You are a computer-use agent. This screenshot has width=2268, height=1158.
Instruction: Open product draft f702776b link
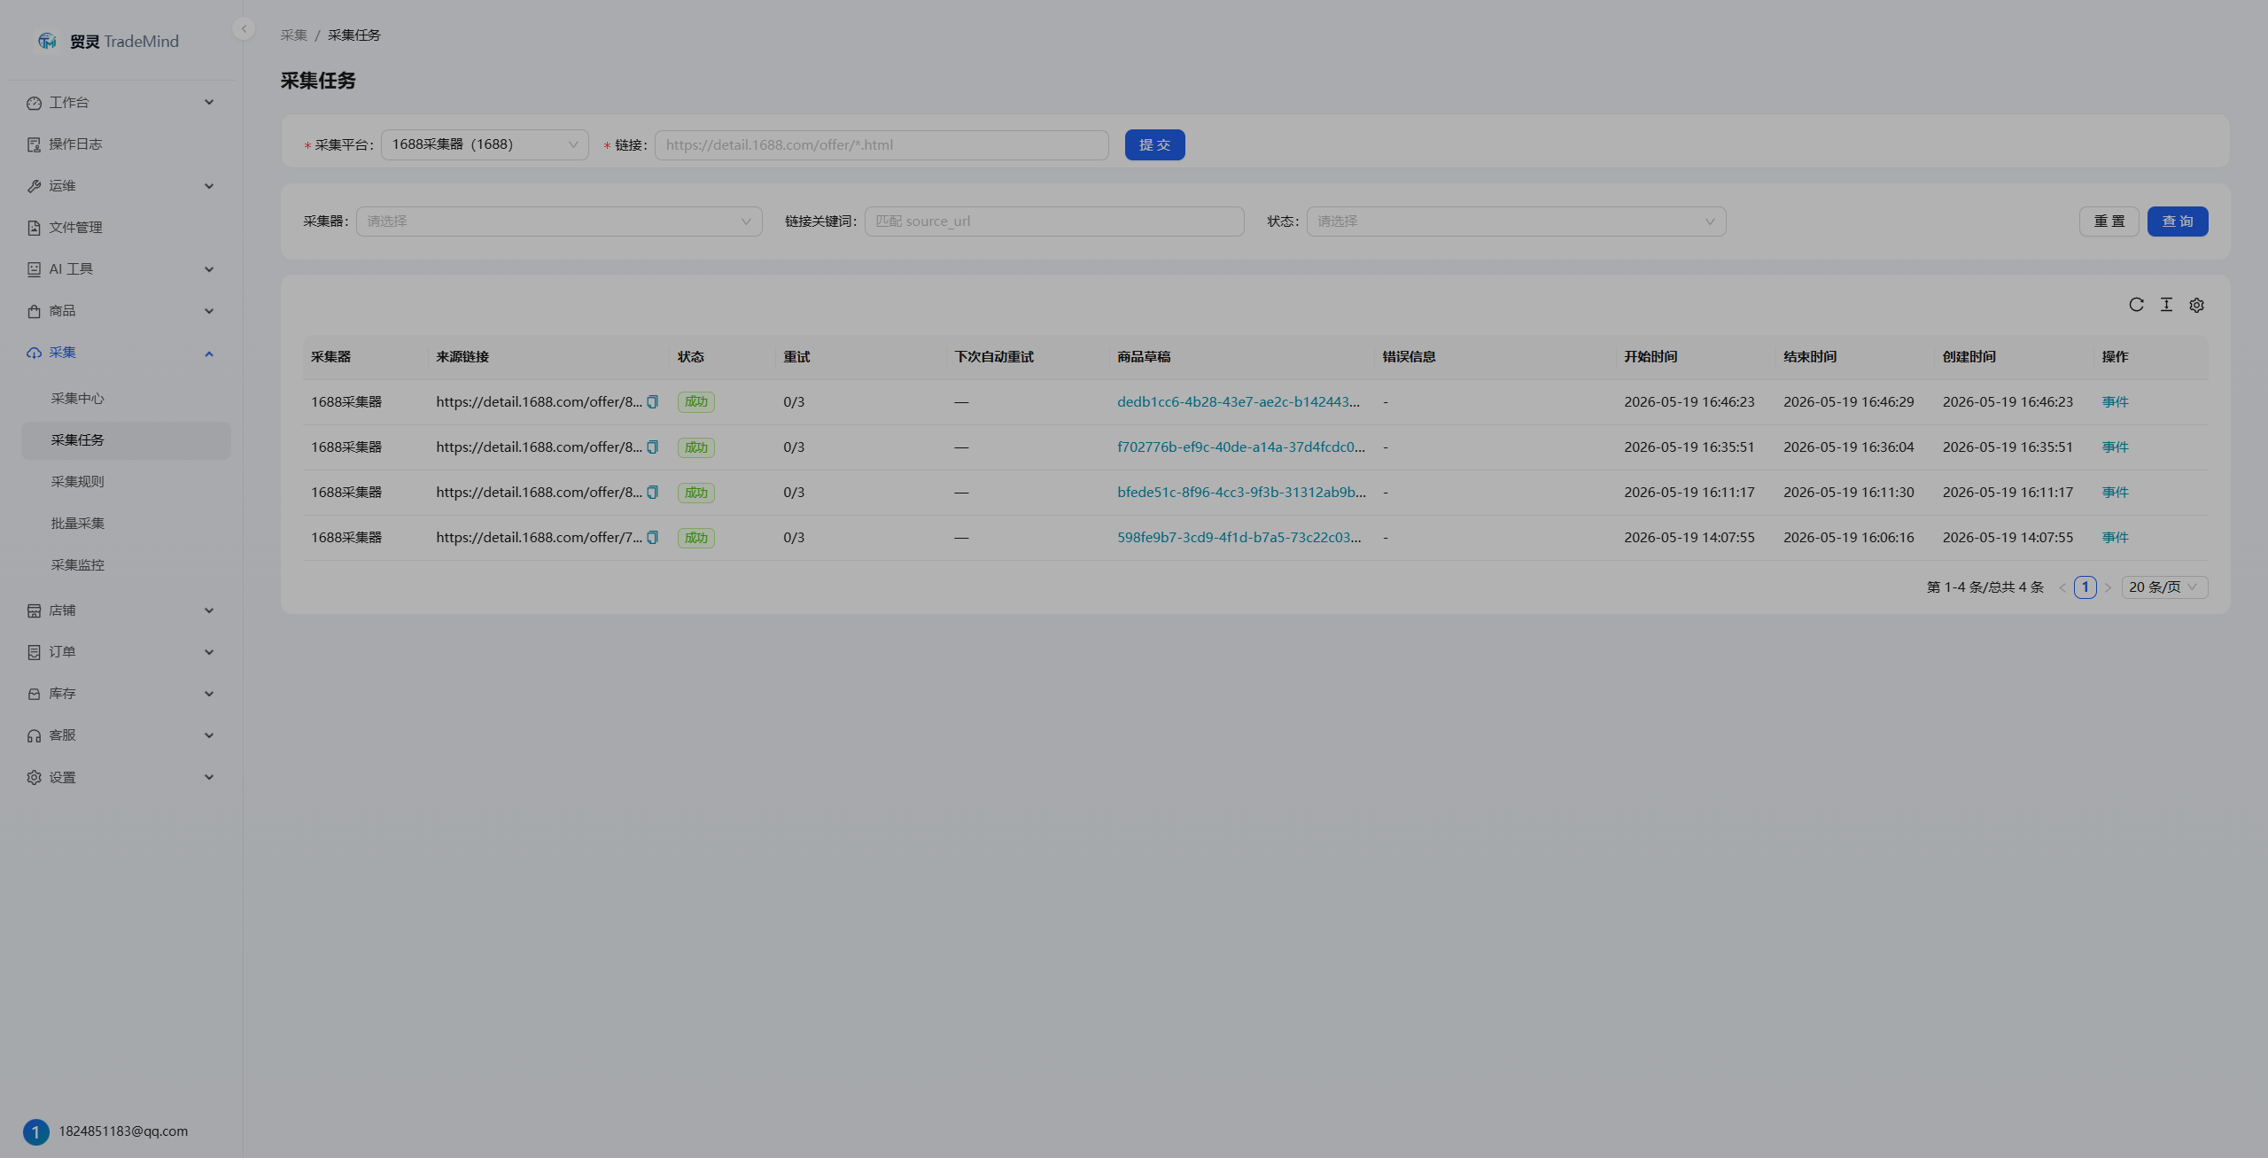(x=1241, y=447)
